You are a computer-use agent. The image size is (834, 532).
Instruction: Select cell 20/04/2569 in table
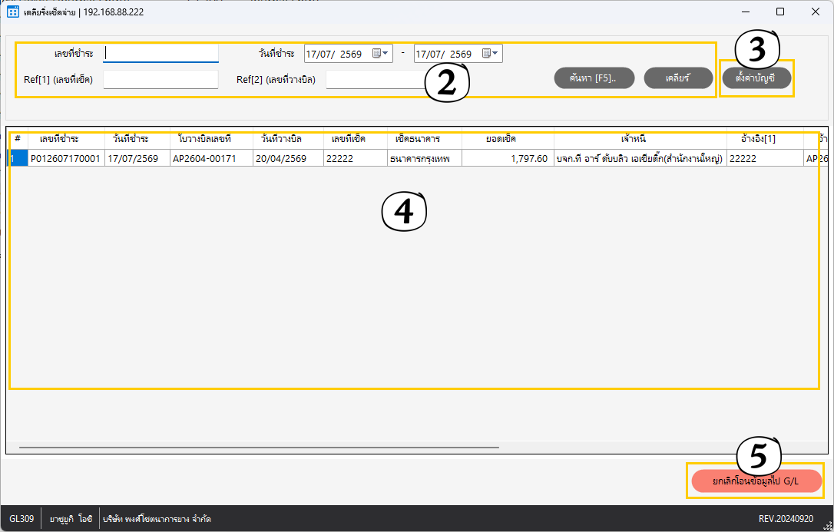[288, 158]
